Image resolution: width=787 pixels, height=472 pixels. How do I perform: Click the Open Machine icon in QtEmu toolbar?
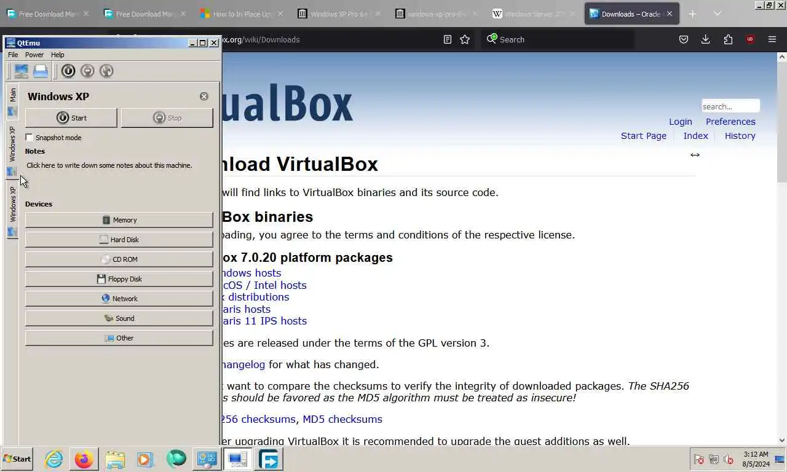(41, 71)
